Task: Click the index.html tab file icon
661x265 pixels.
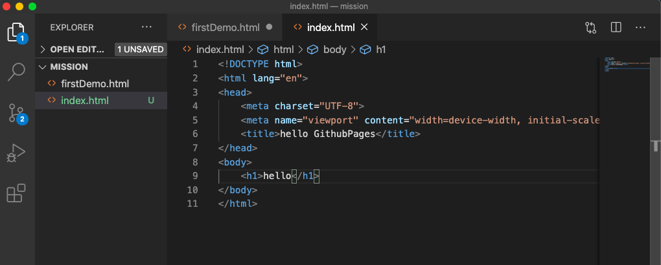Action: click(297, 27)
